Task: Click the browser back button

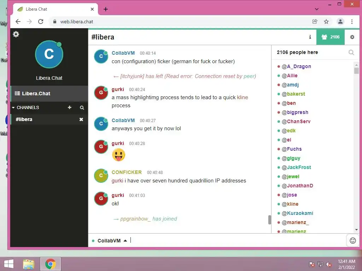Action: [18, 22]
